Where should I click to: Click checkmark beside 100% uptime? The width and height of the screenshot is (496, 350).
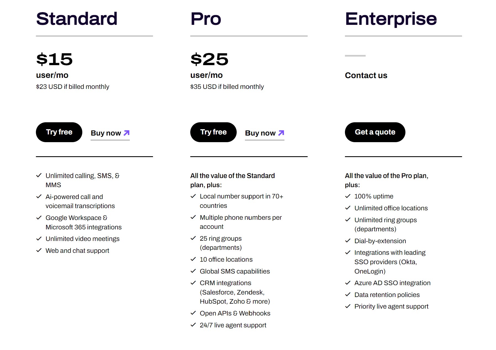coord(348,196)
